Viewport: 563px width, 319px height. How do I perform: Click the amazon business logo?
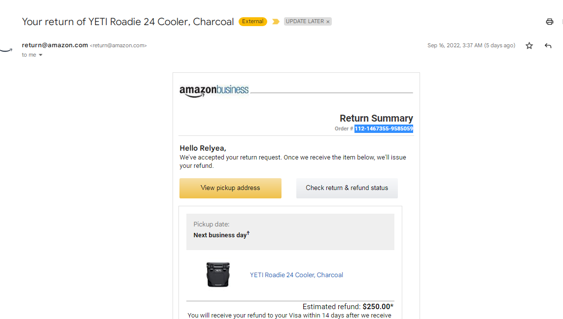[214, 91]
